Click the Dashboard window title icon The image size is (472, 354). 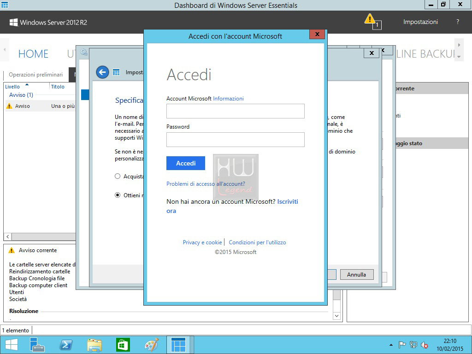5,5
